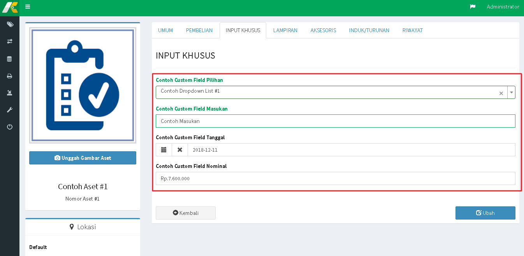The width and height of the screenshot is (524, 256).
Task: Click the tags icon in sidebar
Action: (10, 24)
